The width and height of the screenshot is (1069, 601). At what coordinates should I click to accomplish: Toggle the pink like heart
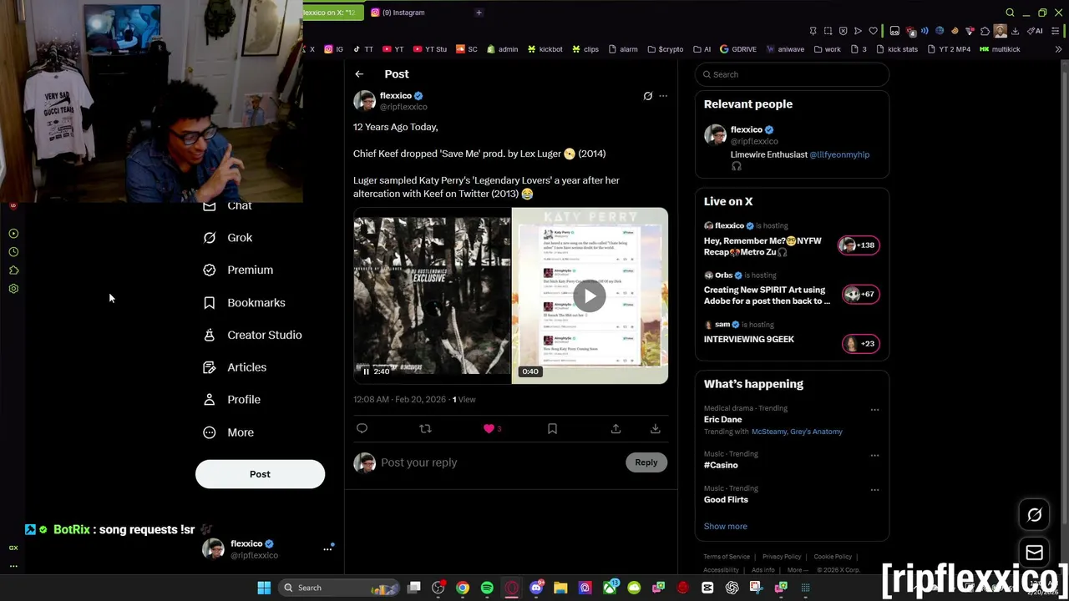489,428
